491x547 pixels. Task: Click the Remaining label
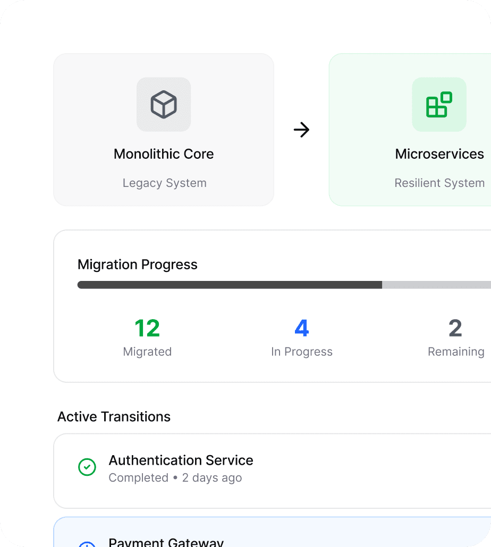(x=456, y=352)
